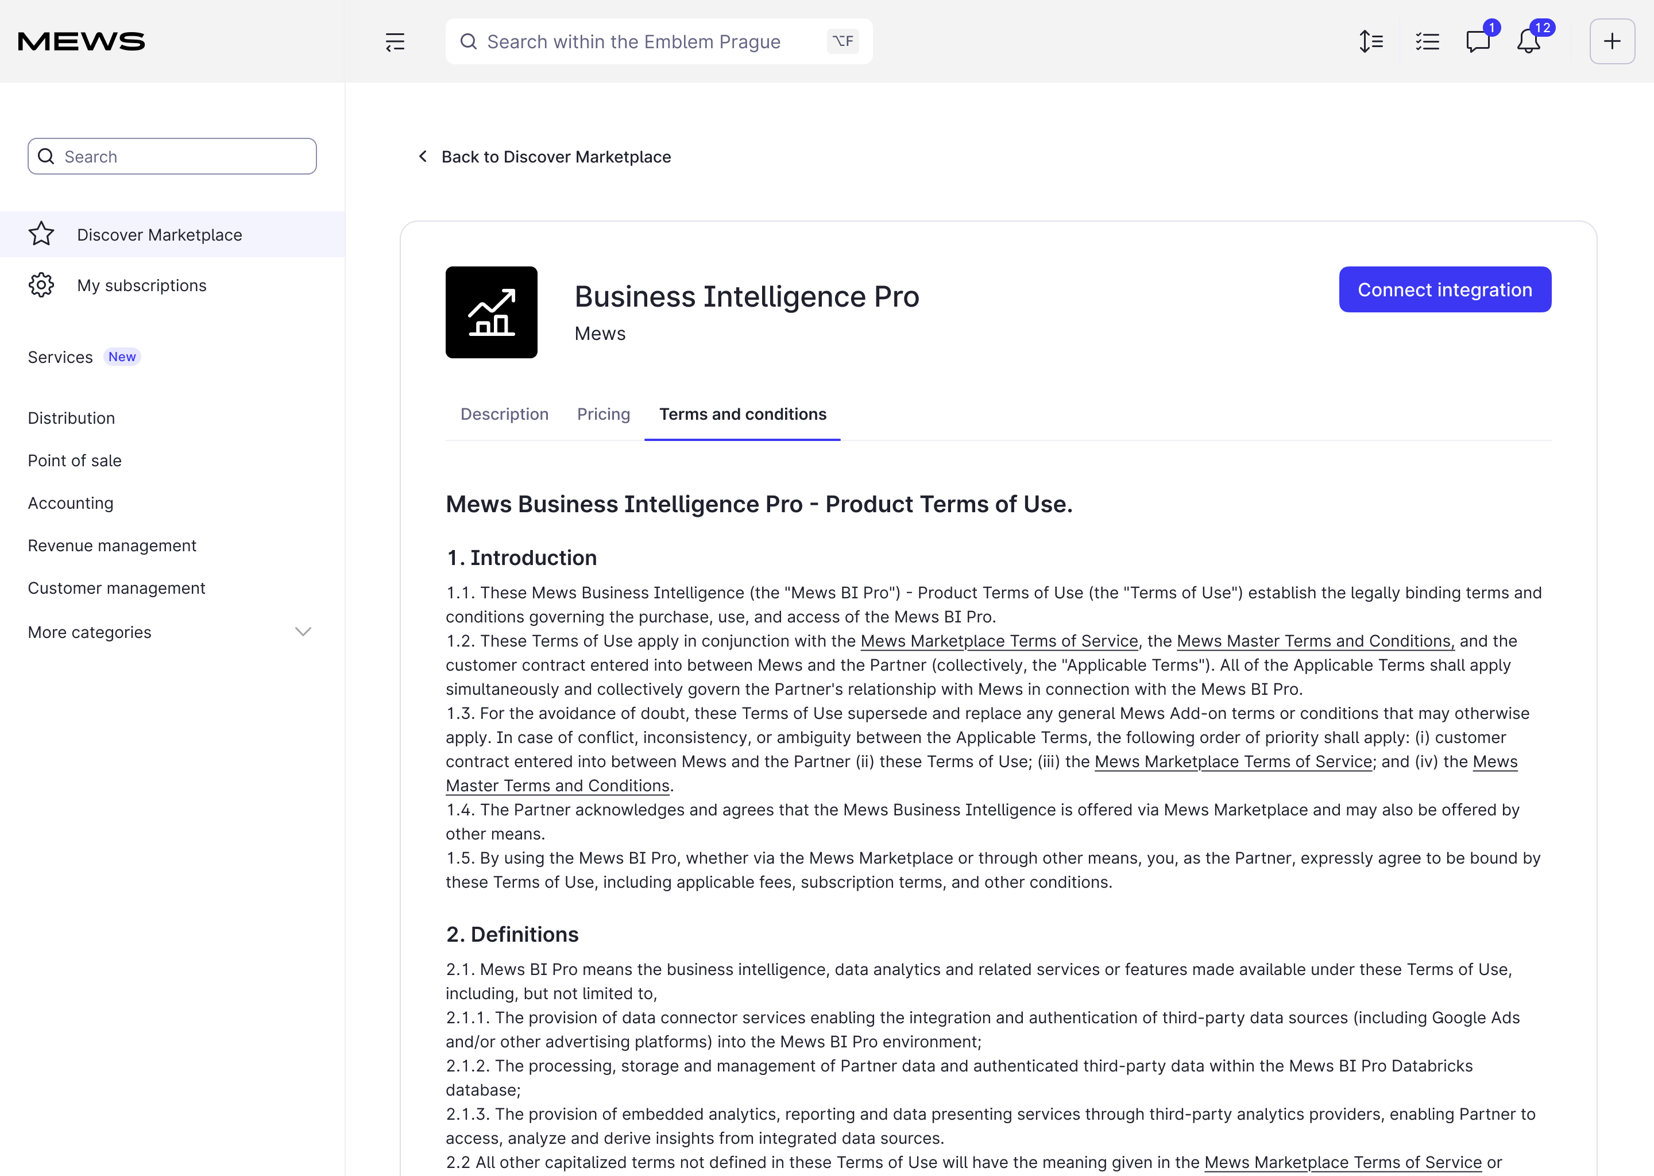Click the Connect integration button

point(1445,289)
